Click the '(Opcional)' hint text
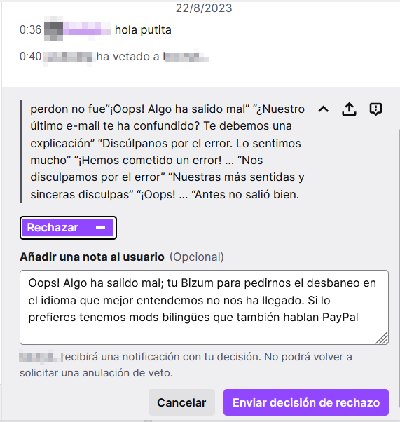Viewport: 400px width, 422px height. coord(197,257)
